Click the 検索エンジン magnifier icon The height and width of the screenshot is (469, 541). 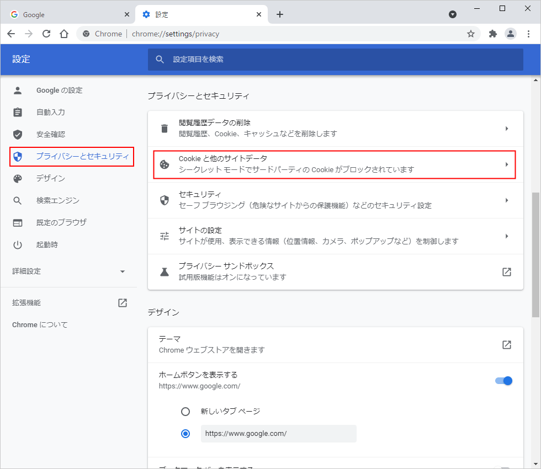pos(18,201)
